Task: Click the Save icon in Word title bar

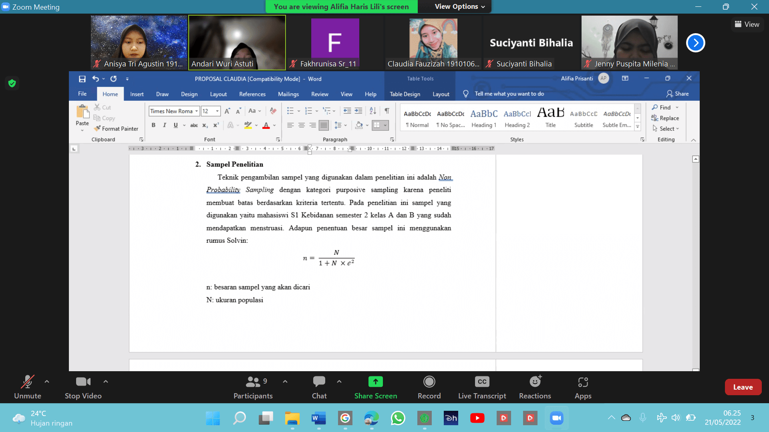Action: [82, 79]
